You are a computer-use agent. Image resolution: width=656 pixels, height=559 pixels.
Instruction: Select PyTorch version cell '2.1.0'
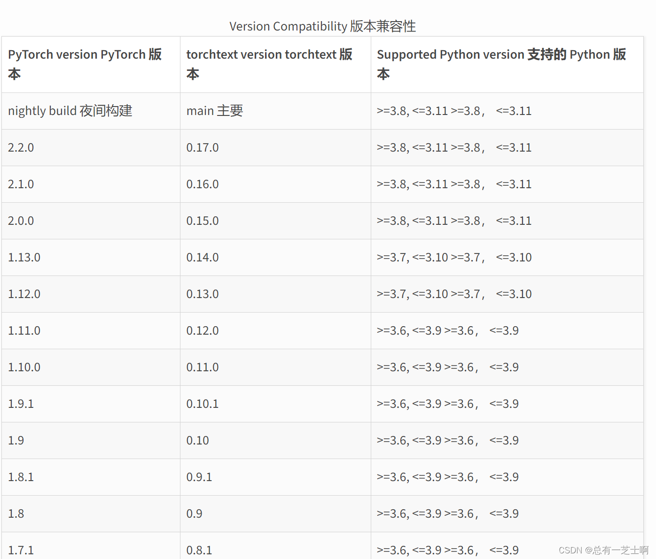[x=91, y=184]
